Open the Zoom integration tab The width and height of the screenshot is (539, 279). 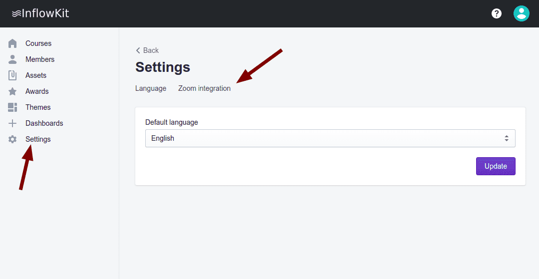click(x=204, y=88)
